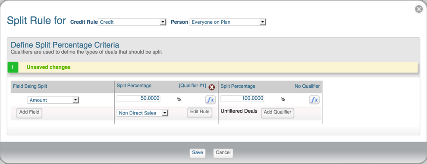
Task: Click Define Split Percentage Criteria heading
Action: click(65, 45)
